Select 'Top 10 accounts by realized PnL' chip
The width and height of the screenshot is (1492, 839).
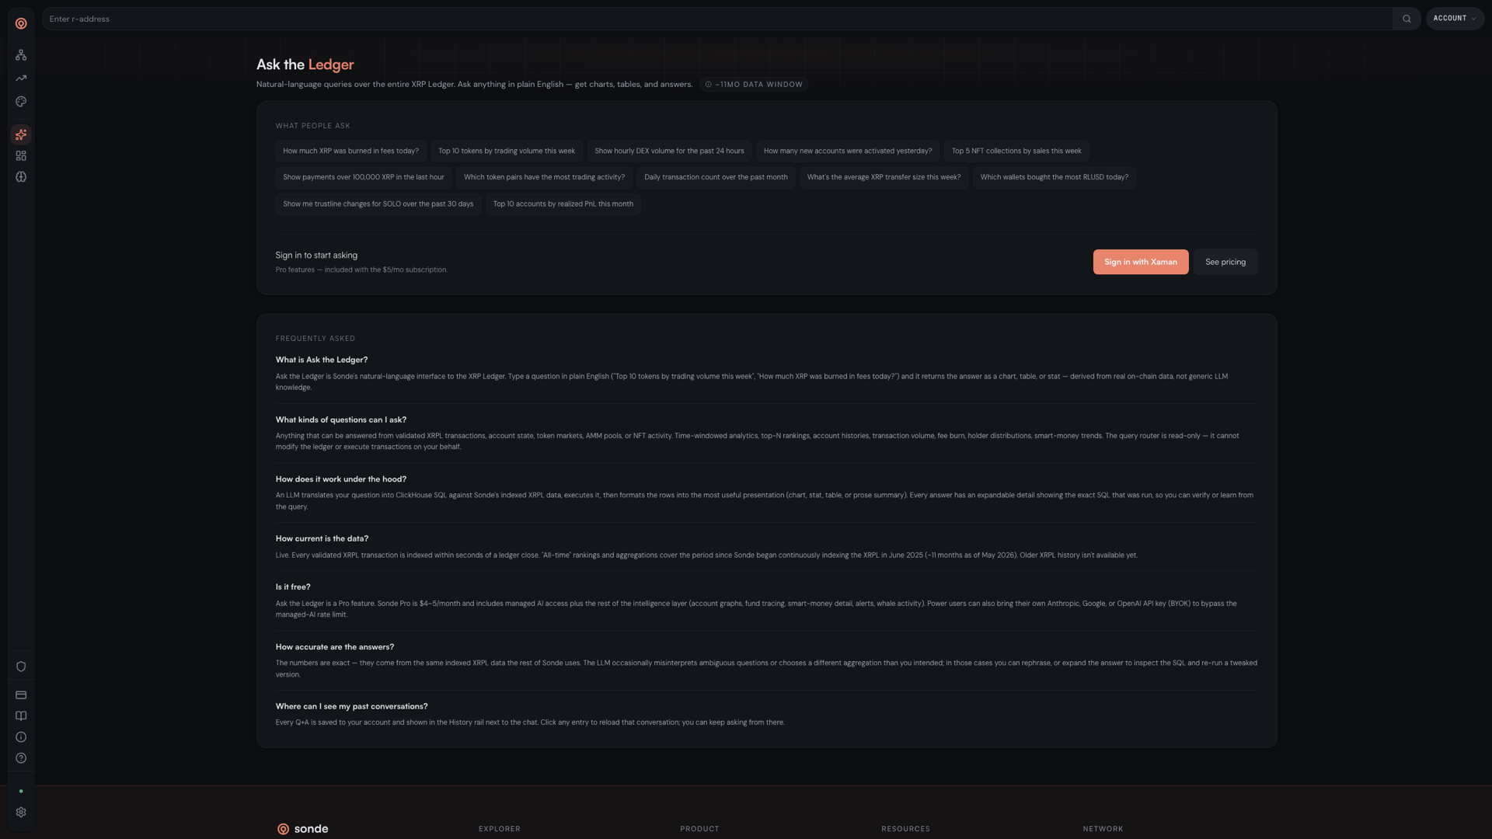[x=563, y=204]
